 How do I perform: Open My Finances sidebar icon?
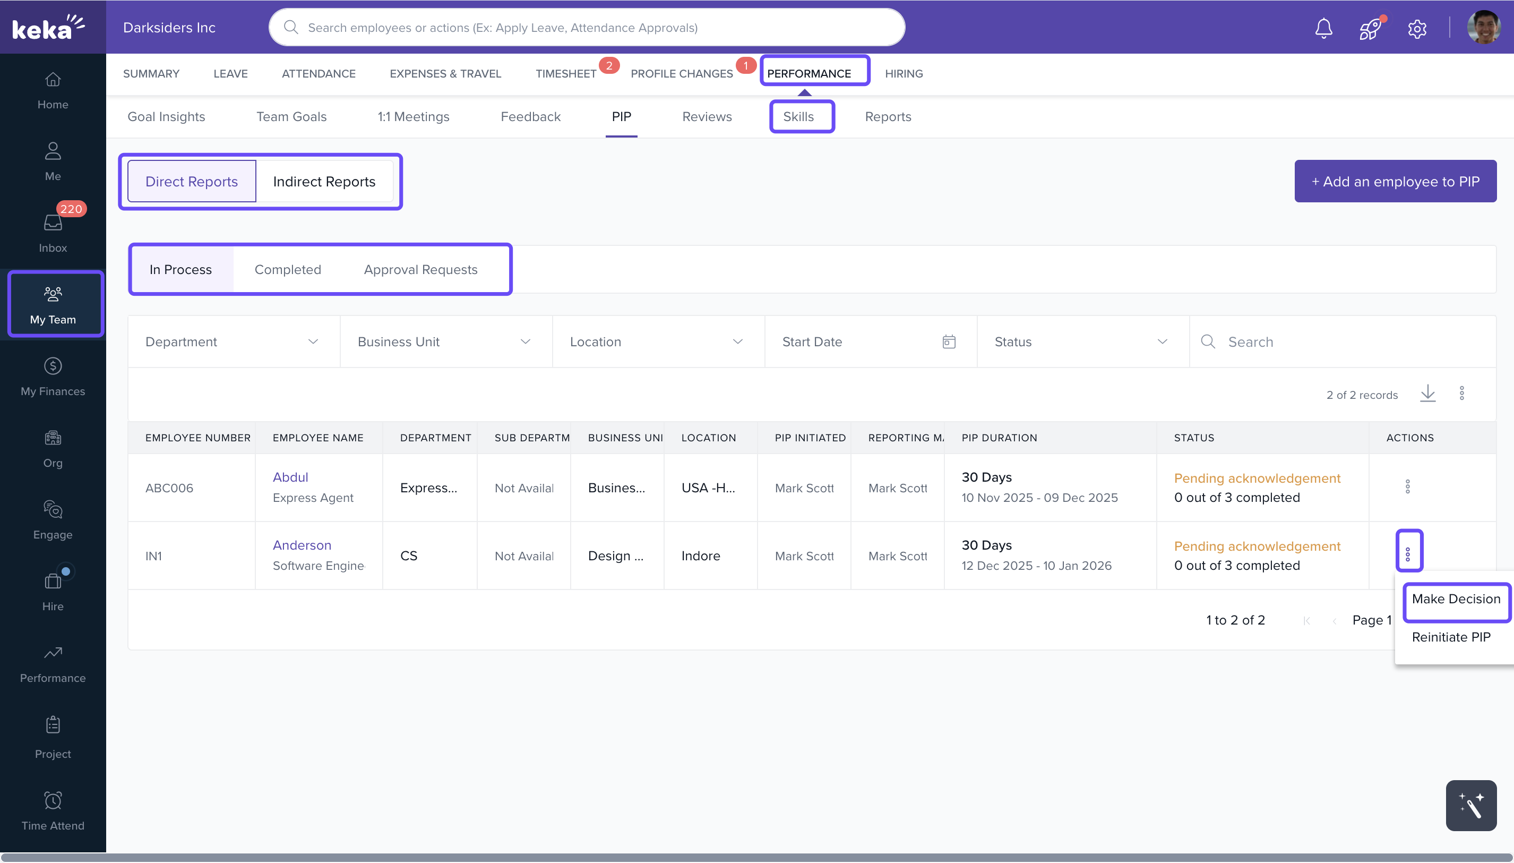(53, 377)
